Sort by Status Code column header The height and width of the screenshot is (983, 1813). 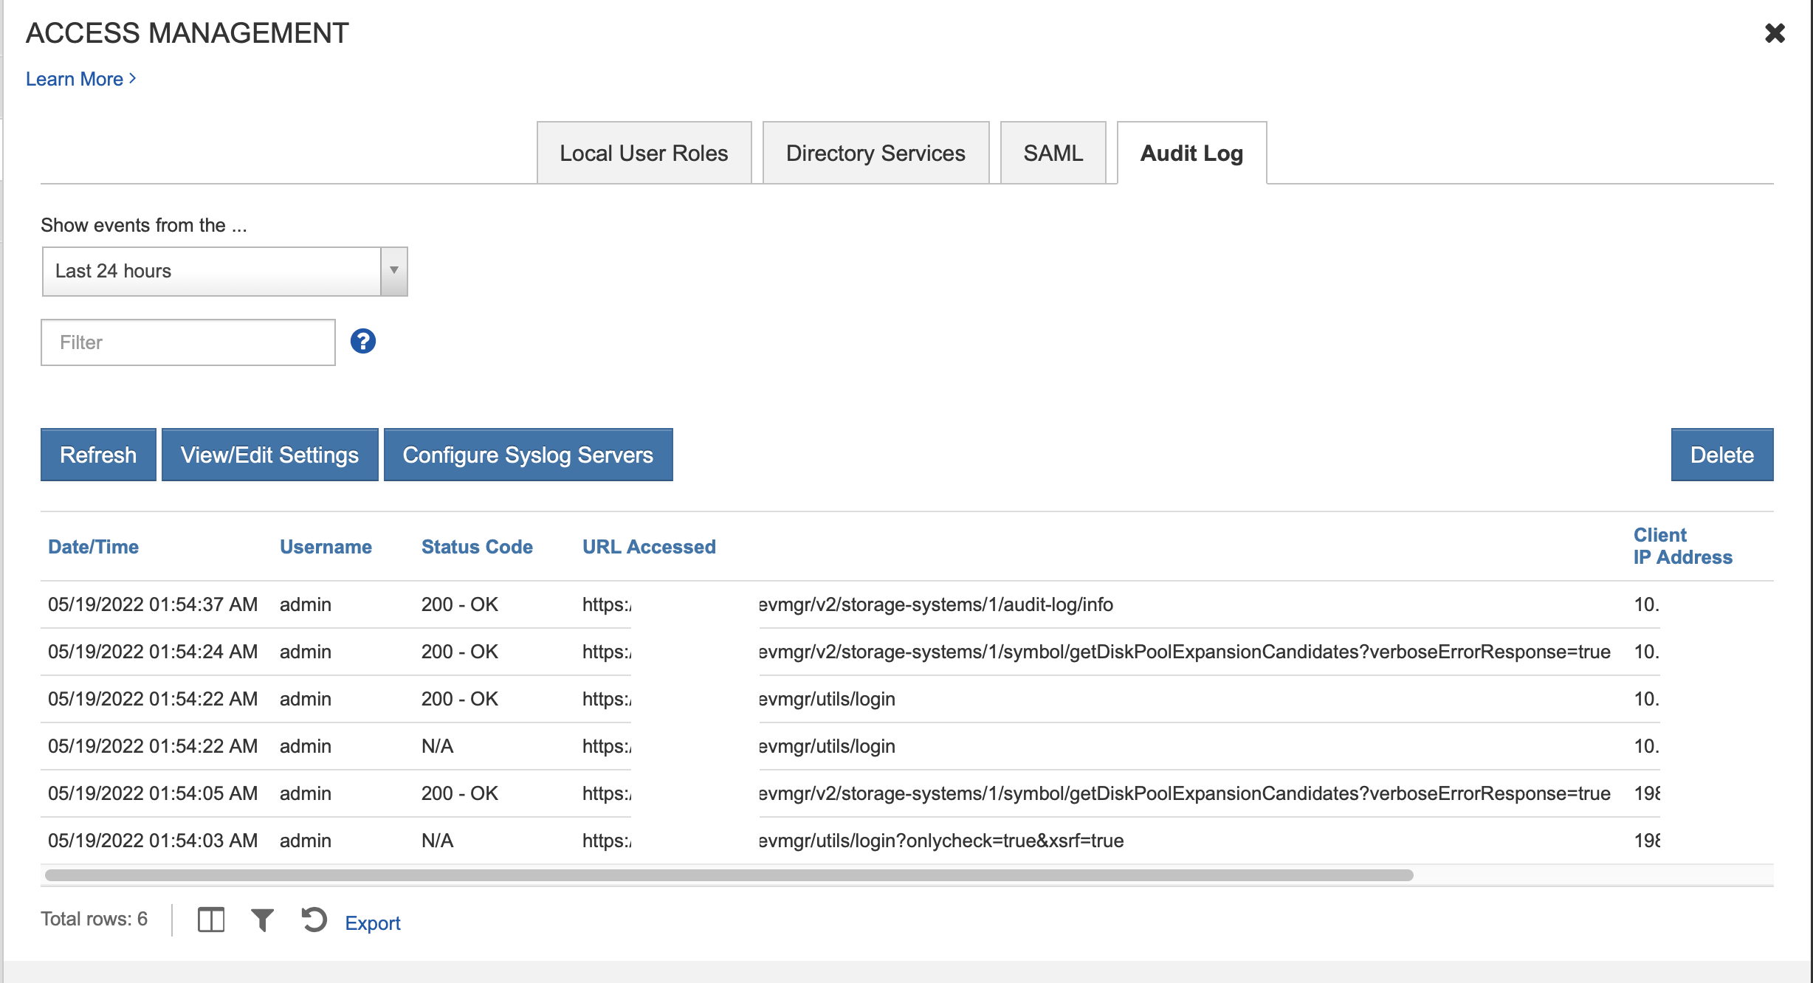[476, 547]
